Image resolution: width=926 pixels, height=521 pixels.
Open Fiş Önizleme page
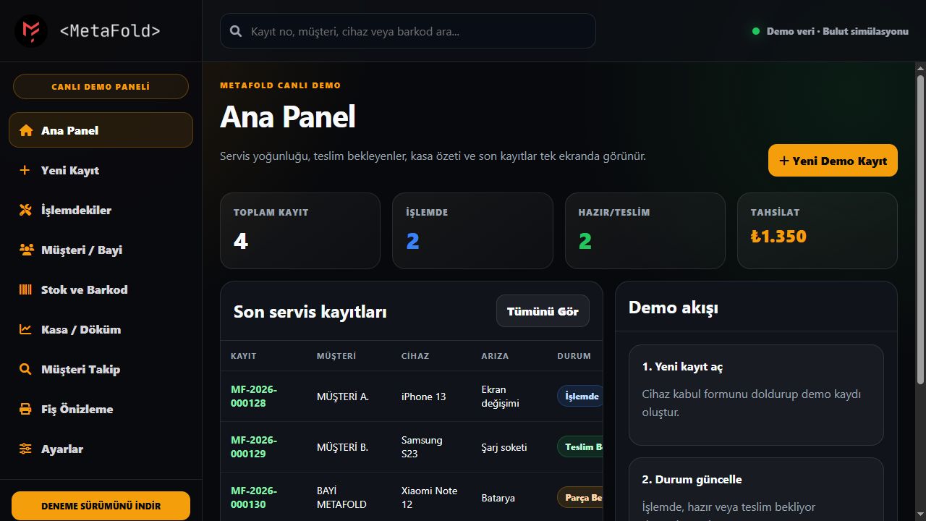tap(101, 409)
